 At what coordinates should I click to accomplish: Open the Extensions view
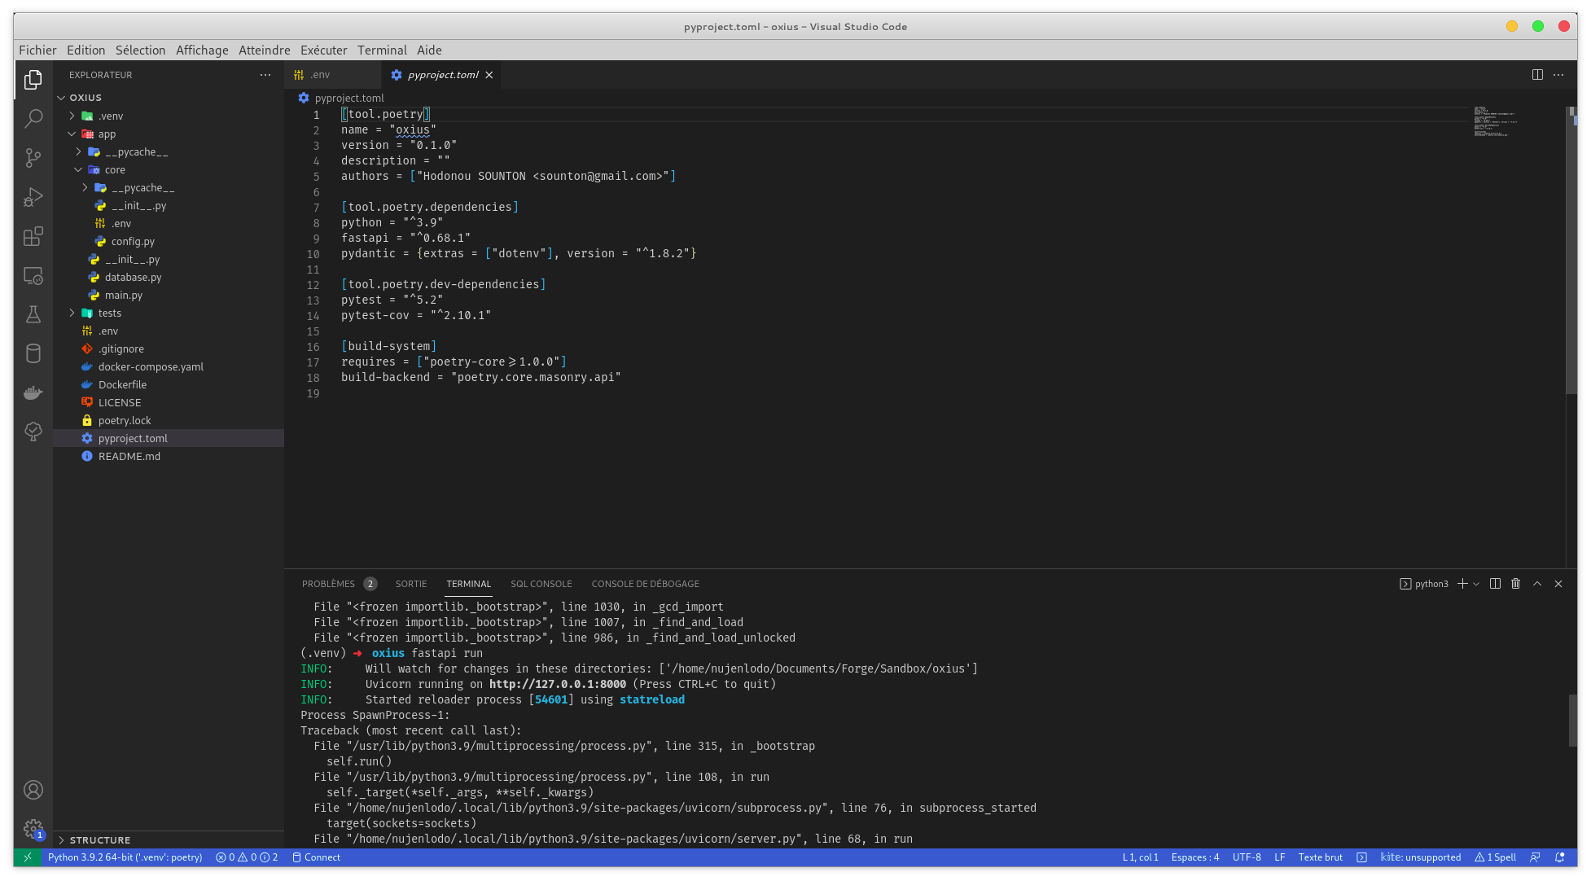(x=33, y=236)
